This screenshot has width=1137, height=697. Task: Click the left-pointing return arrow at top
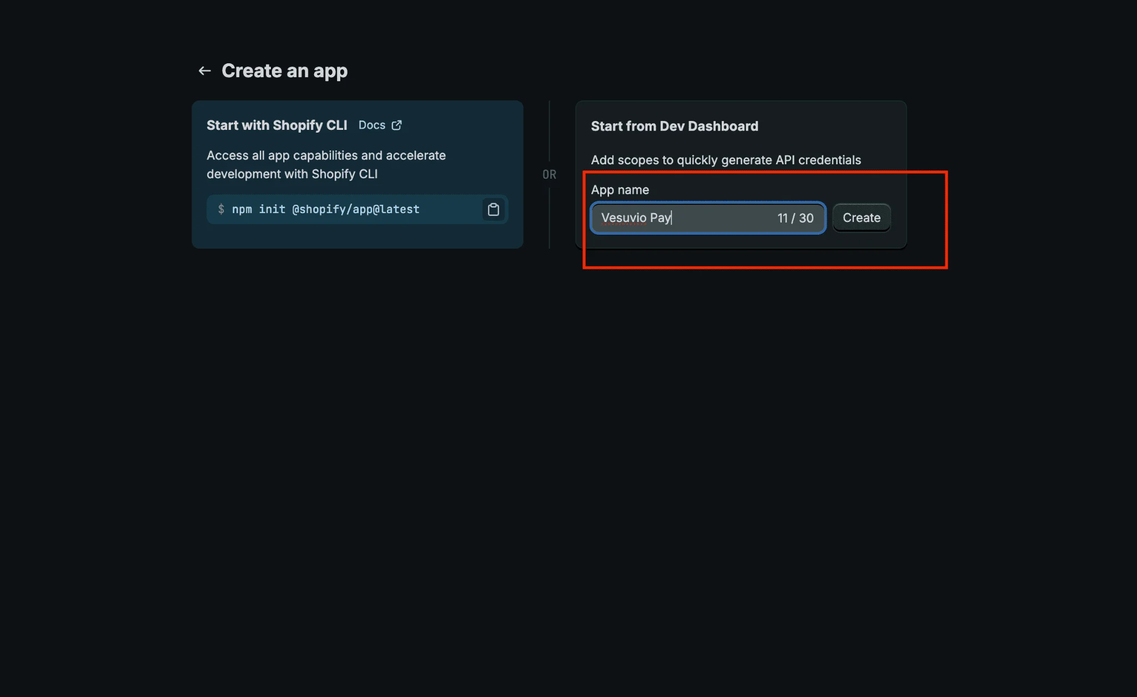[x=205, y=70]
